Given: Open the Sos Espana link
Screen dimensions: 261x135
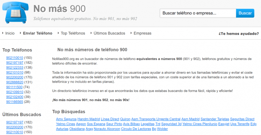Looking at the screenshot, I should point(96,124).
